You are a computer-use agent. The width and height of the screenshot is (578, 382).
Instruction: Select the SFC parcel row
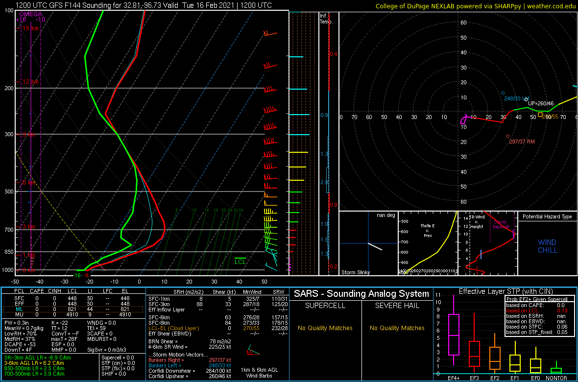tap(73, 298)
